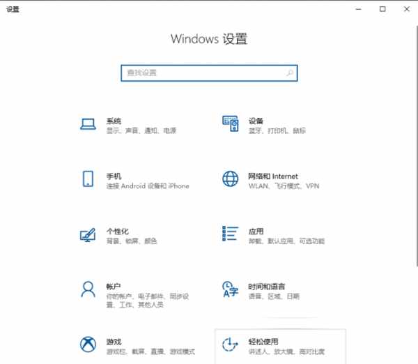Click the 'Windows 设置' heading
This screenshot has height=364, width=418.
click(x=209, y=39)
